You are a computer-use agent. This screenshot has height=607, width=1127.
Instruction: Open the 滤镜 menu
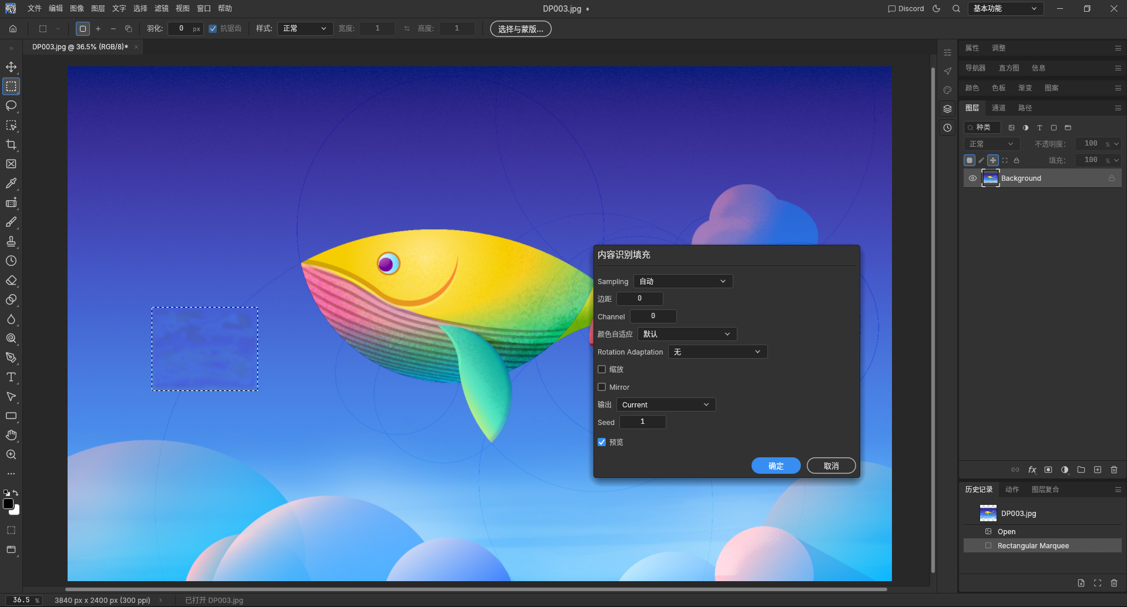[162, 9]
